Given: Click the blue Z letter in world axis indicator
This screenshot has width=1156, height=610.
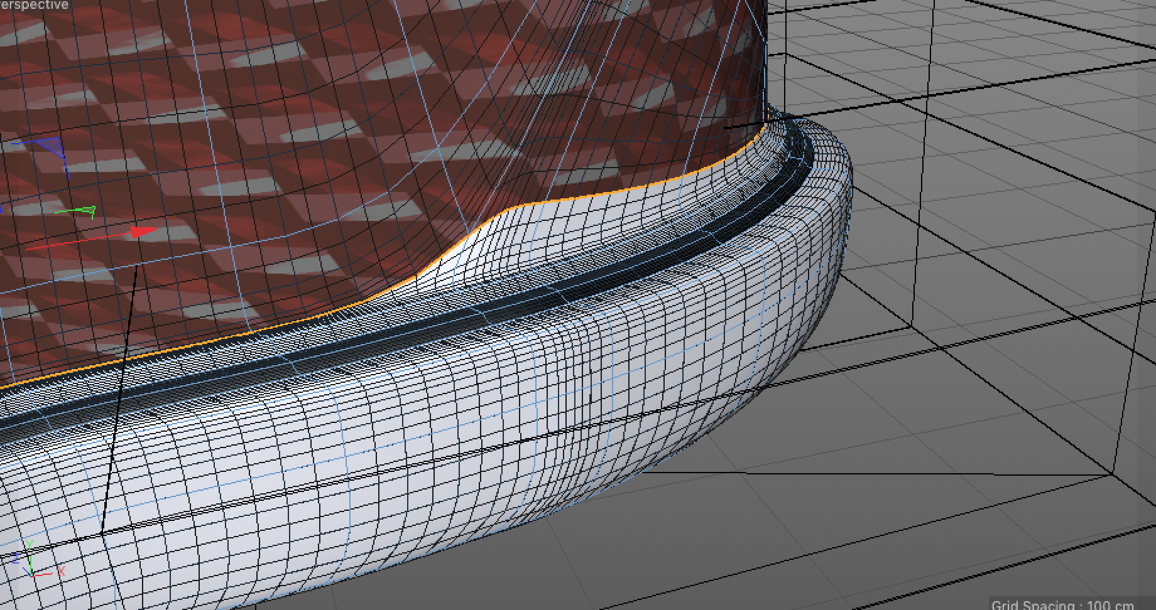Looking at the screenshot, I should tap(16, 559).
